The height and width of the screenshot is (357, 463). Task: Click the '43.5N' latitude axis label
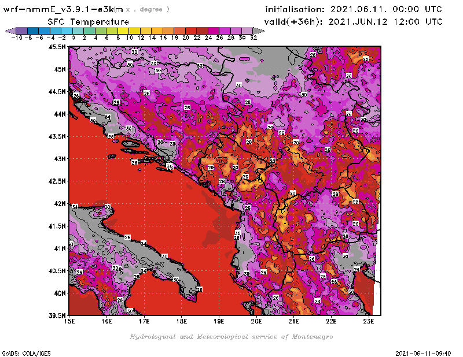pyautogui.click(x=57, y=136)
